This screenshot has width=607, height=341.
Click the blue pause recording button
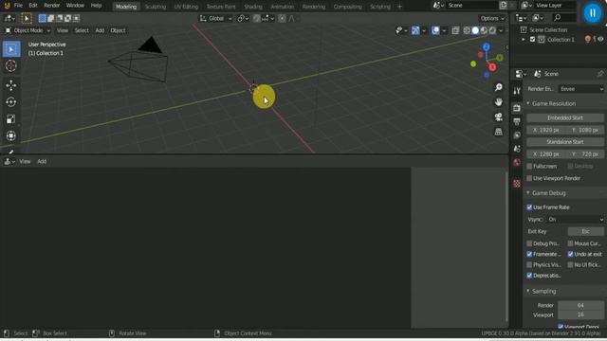point(592,13)
